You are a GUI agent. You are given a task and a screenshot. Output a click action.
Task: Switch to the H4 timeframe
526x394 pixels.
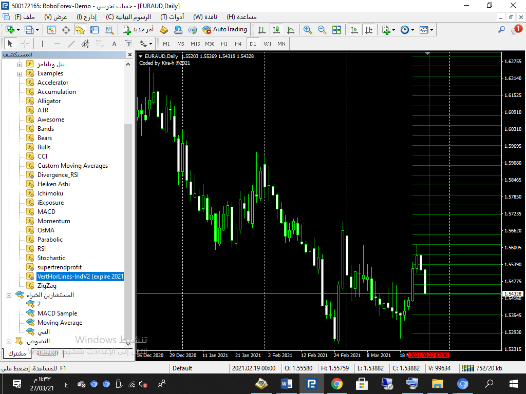click(238, 44)
